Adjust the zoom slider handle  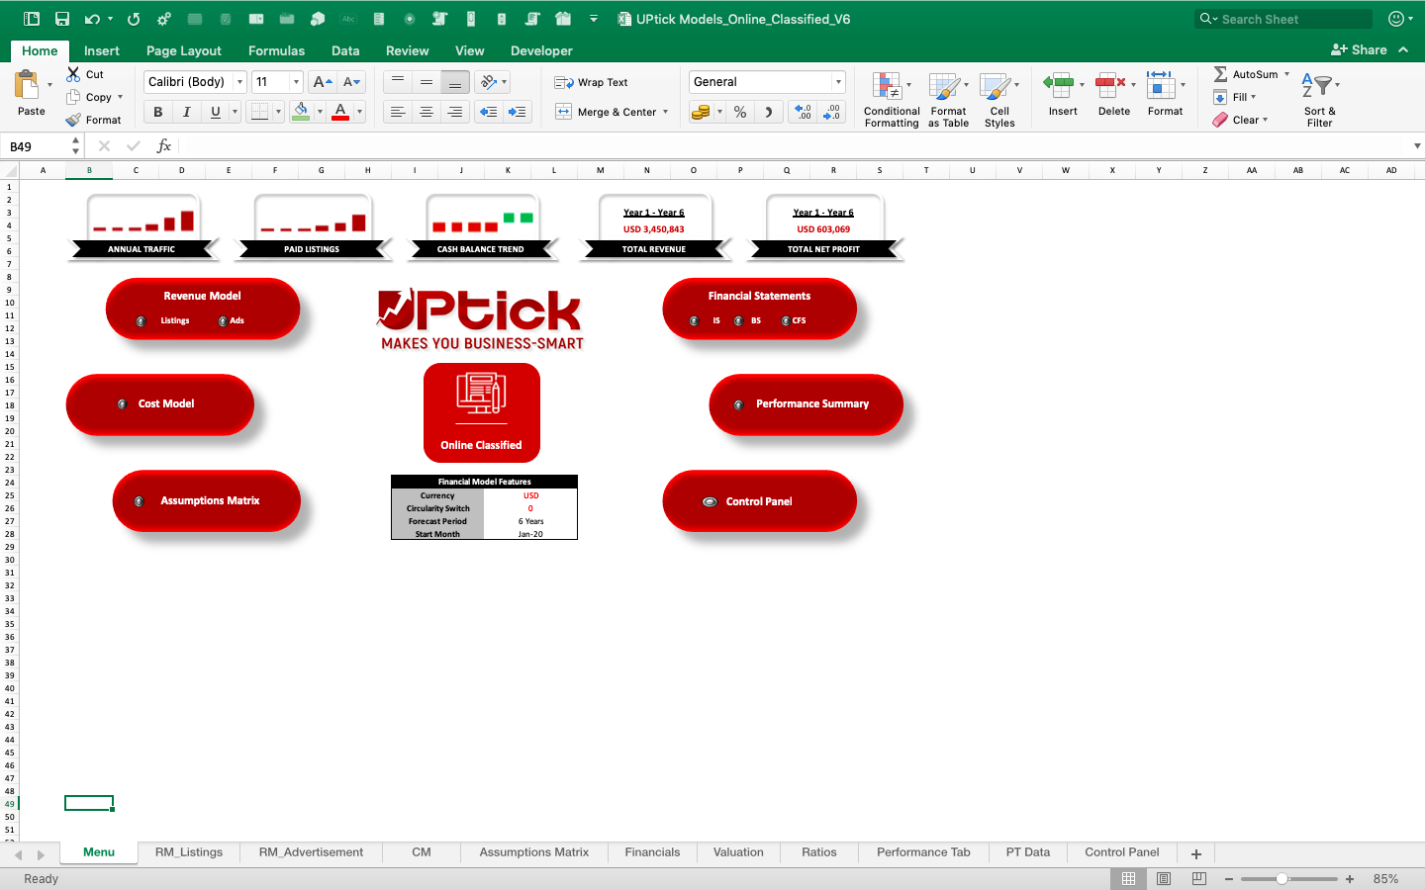point(1282,878)
